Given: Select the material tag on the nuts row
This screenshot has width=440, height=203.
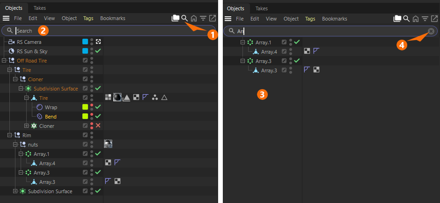Looking at the screenshot, I should pyautogui.click(x=108, y=144).
